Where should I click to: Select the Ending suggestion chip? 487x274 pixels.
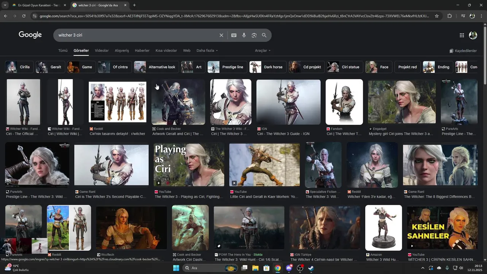tap(438, 67)
